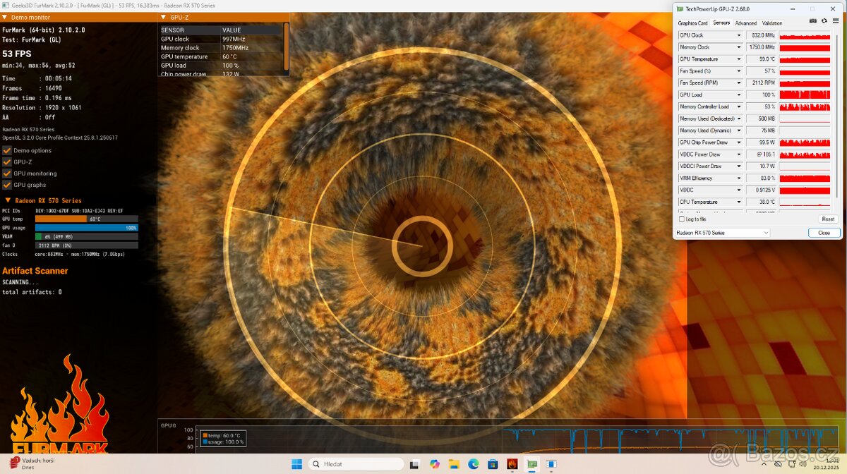
Task: Open Microsoft Store from the taskbar
Action: (493, 464)
